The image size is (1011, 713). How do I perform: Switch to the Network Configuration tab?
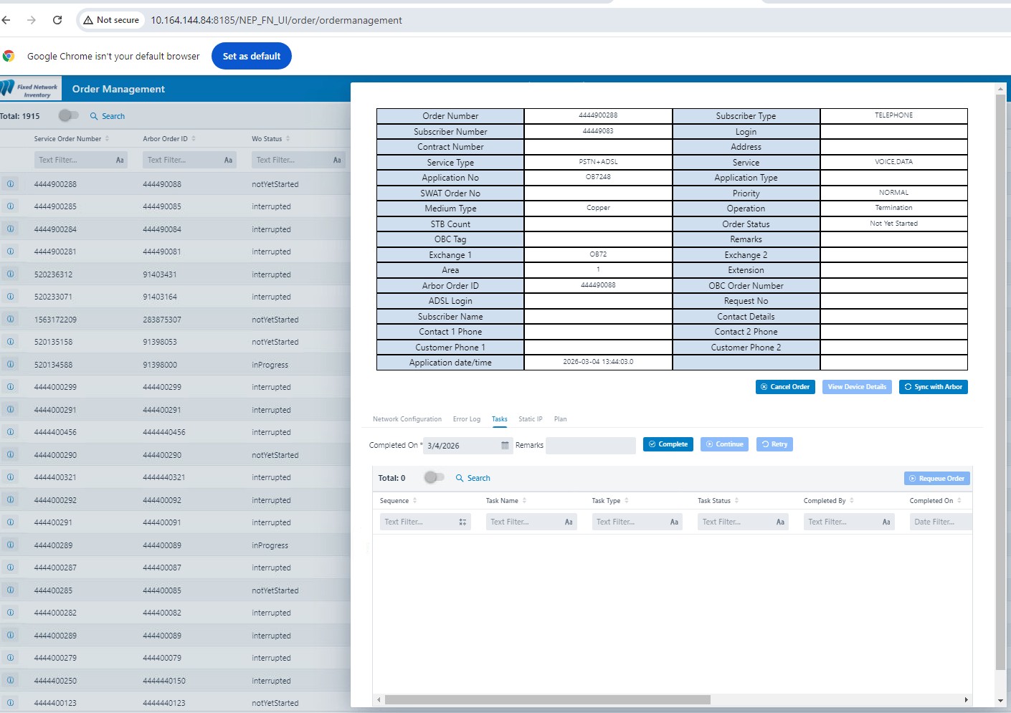click(x=407, y=419)
